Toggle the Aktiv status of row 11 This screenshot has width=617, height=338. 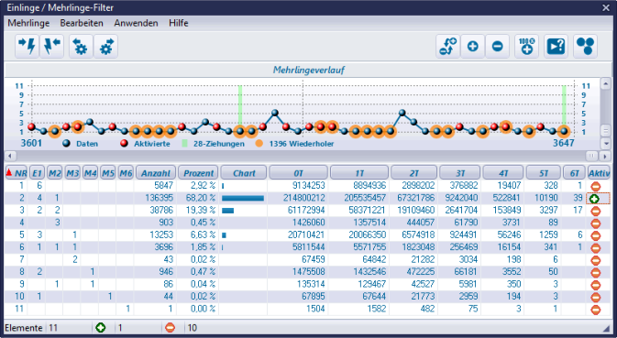pos(596,310)
